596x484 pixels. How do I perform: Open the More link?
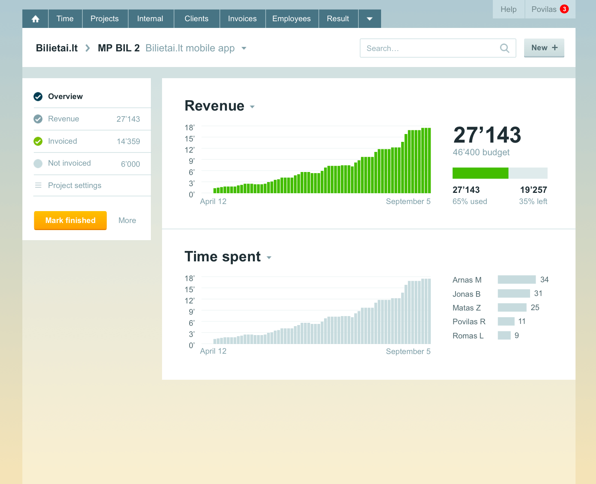click(127, 220)
